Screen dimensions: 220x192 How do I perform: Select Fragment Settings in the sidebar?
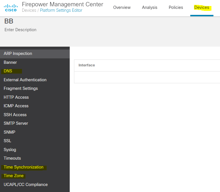(x=21, y=88)
